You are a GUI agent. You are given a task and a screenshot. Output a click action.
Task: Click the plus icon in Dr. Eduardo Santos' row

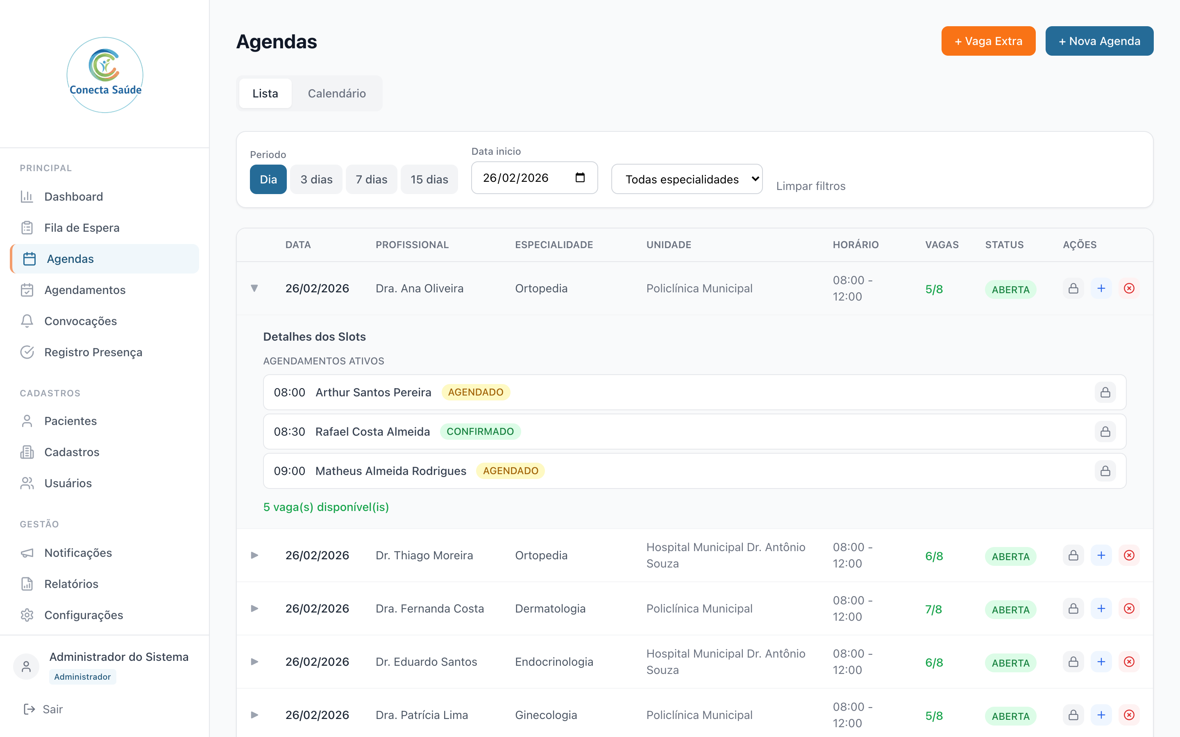[x=1101, y=662]
